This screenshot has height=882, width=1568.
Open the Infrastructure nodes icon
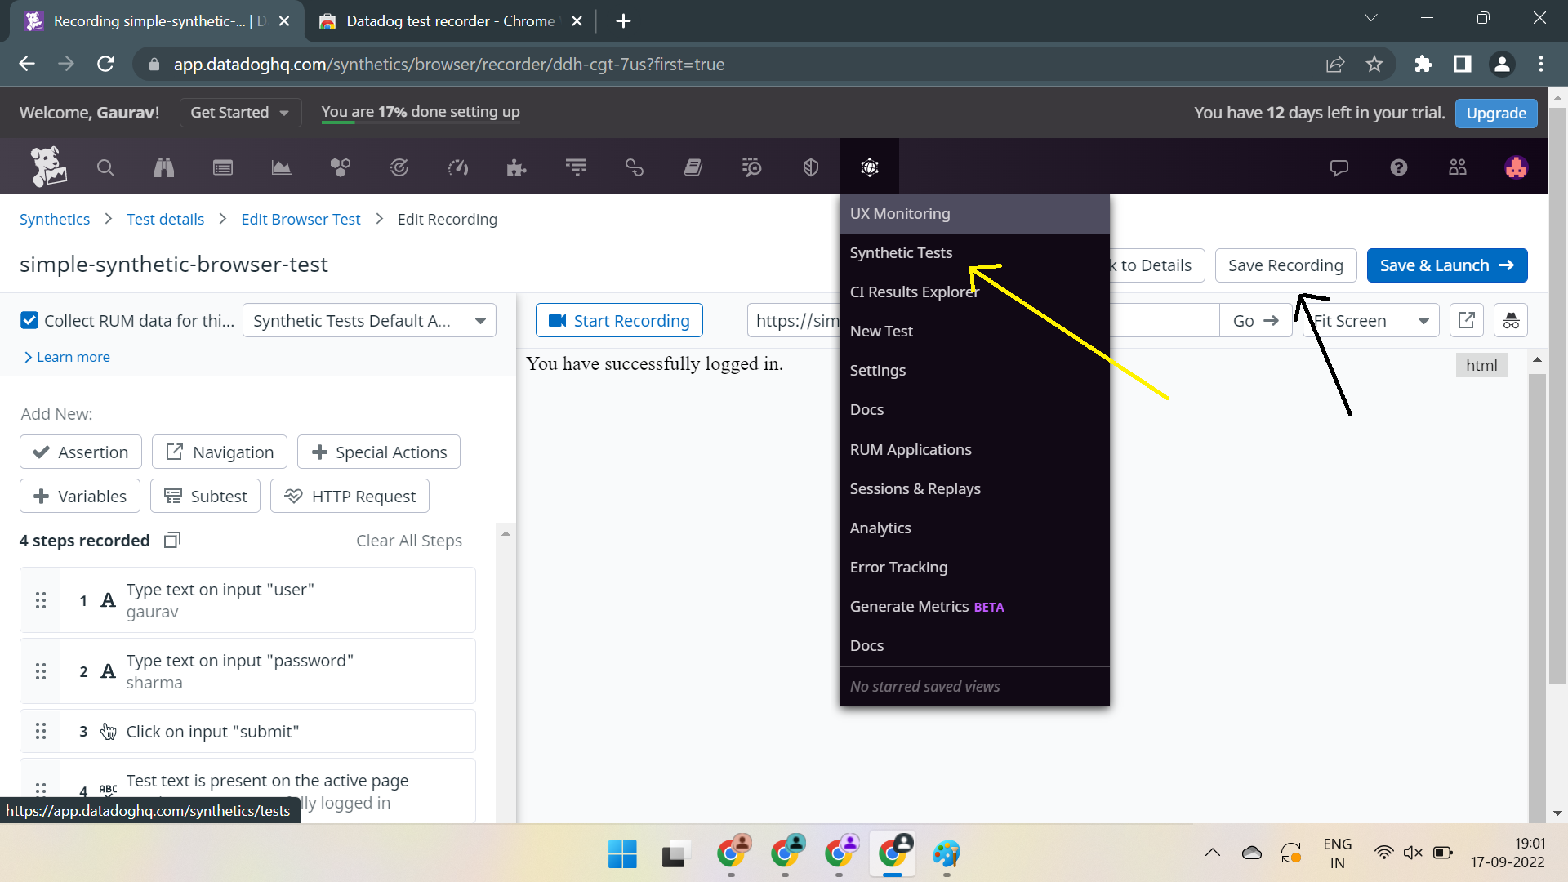point(341,167)
